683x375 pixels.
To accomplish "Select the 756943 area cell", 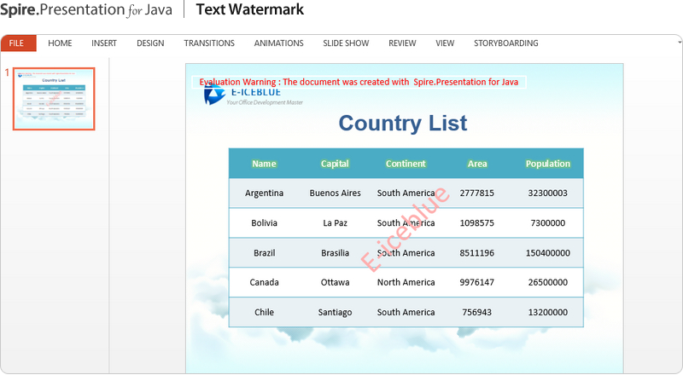I will 477,312.
